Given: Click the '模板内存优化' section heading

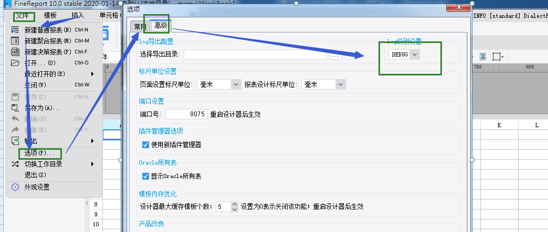Looking at the screenshot, I should [157, 194].
